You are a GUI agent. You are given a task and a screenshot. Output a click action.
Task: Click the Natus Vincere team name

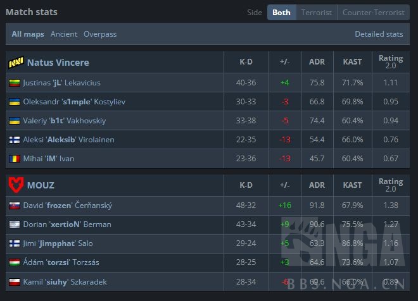[58, 63]
